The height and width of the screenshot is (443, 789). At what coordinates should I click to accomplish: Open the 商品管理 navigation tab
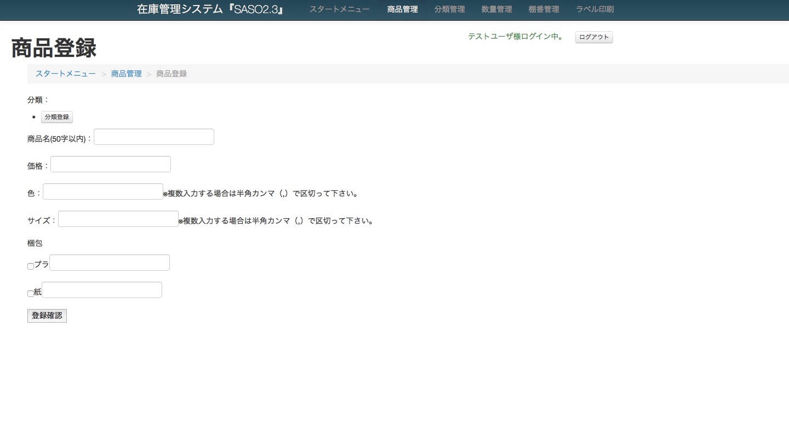(402, 9)
